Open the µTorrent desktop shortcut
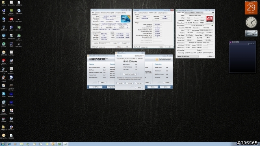Screen dimensions: 260x146 (4, 45)
